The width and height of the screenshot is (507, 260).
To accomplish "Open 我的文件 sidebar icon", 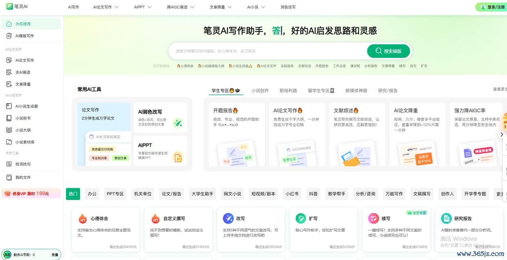I will [9, 178].
